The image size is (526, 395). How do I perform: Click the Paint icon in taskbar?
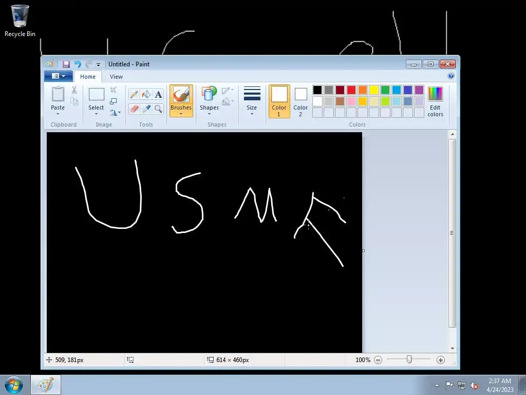click(x=46, y=385)
